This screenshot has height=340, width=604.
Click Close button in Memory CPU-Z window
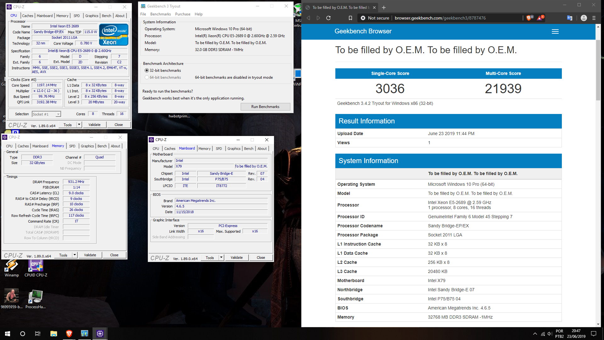(x=114, y=255)
